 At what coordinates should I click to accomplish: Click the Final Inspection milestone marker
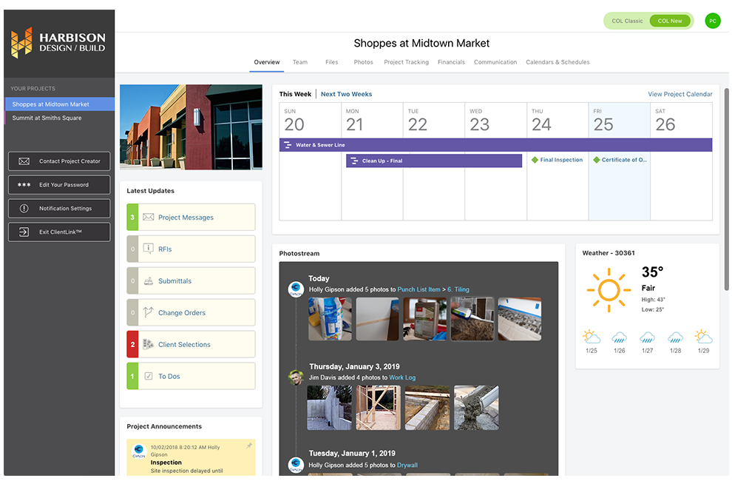(x=535, y=160)
